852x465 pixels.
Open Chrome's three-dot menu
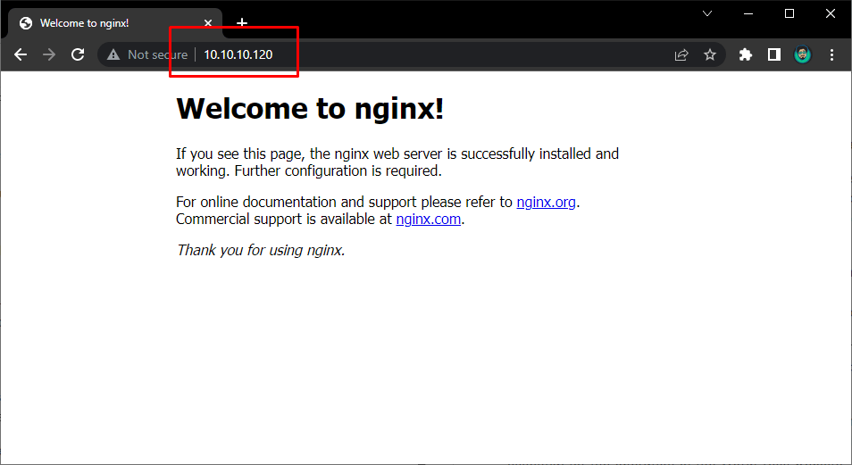pyautogui.click(x=831, y=54)
